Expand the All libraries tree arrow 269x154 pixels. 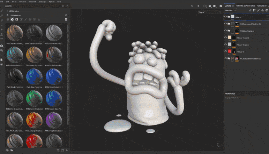coord(7,11)
